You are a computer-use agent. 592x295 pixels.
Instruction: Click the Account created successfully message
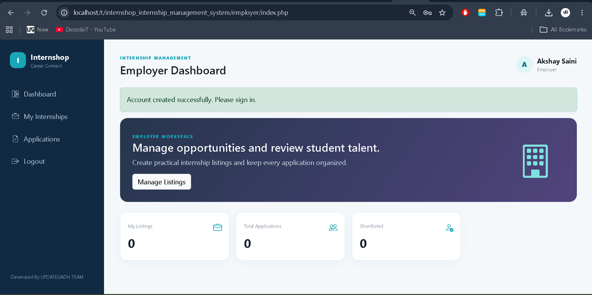[191, 100]
